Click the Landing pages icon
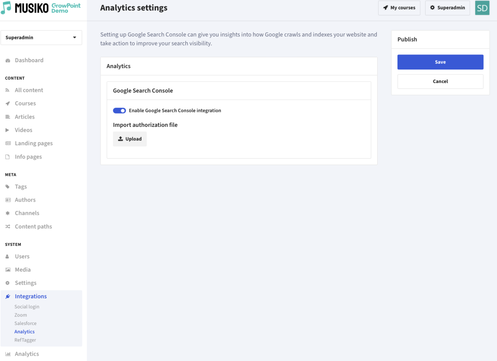This screenshot has width=497, height=361. pyautogui.click(x=8, y=143)
